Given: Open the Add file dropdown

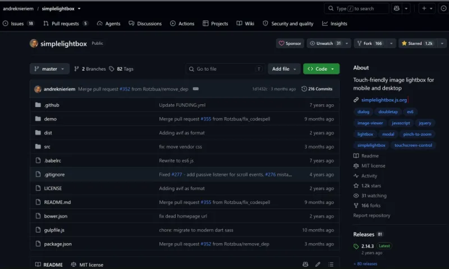Looking at the screenshot, I should coord(284,69).
